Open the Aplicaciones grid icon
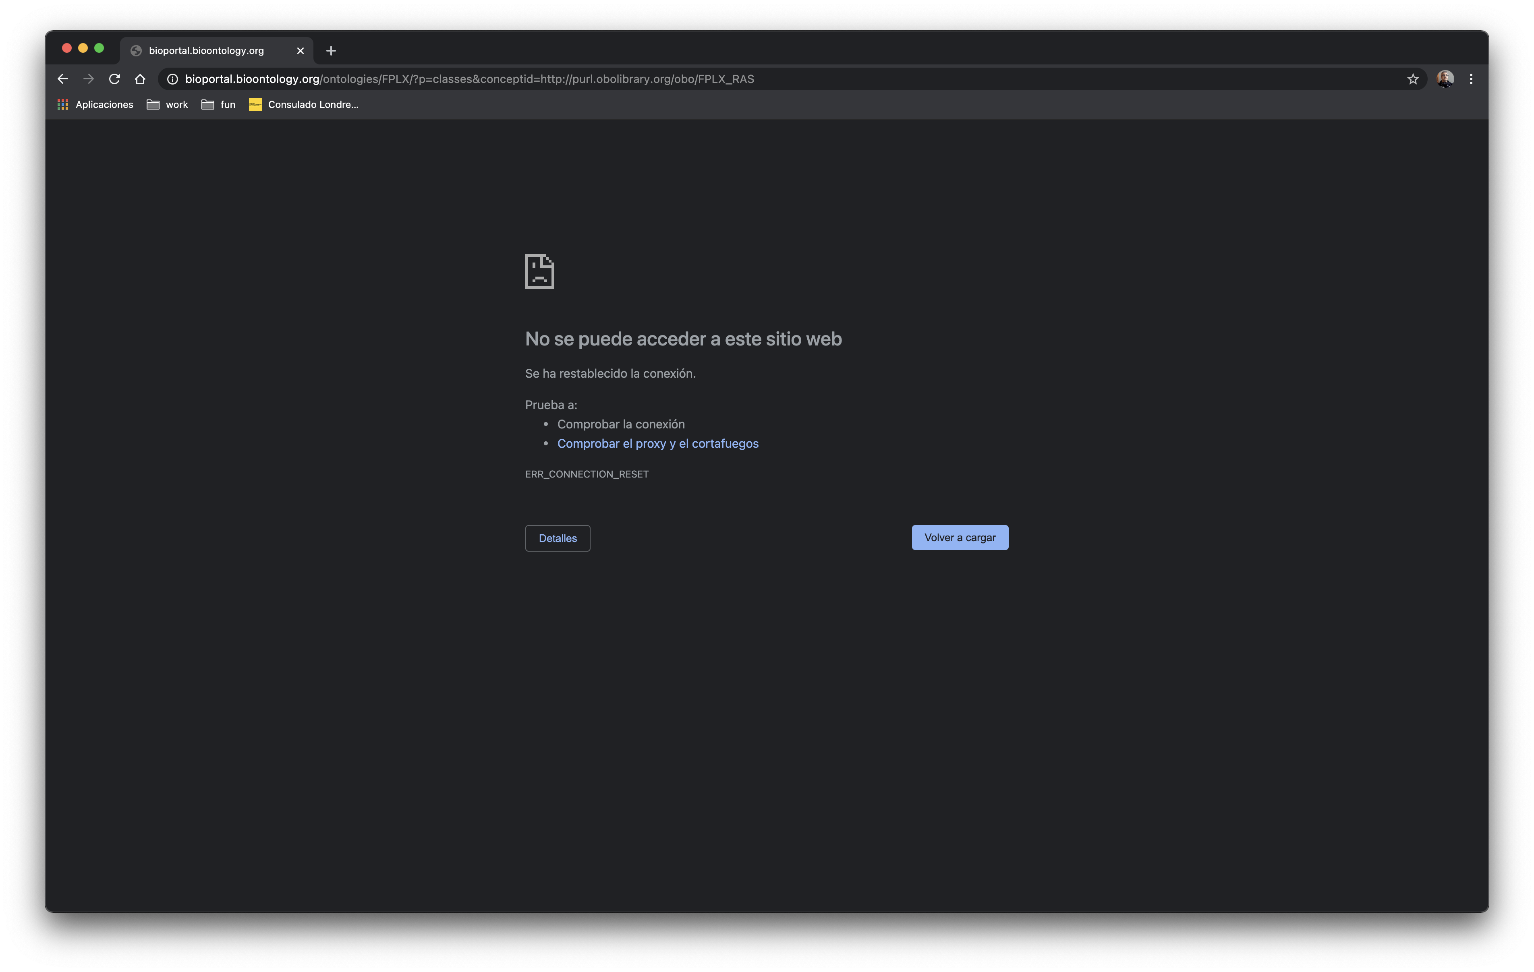Image resolution: width=1534 pixels, height=972 pixels. 62,104
